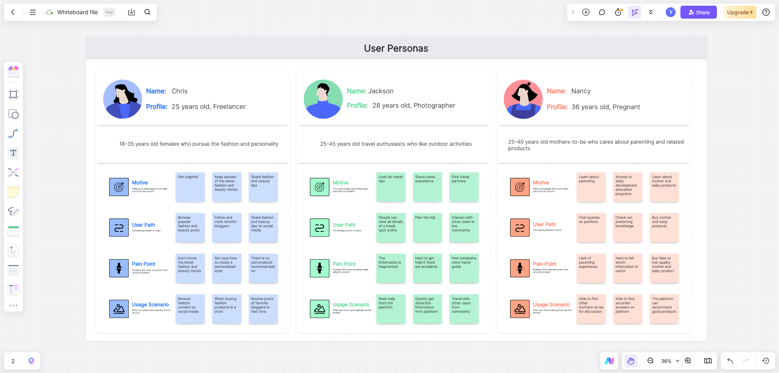Select the pen drawing tool
This screenshot has width=779, height=373.
pos(13,211)
